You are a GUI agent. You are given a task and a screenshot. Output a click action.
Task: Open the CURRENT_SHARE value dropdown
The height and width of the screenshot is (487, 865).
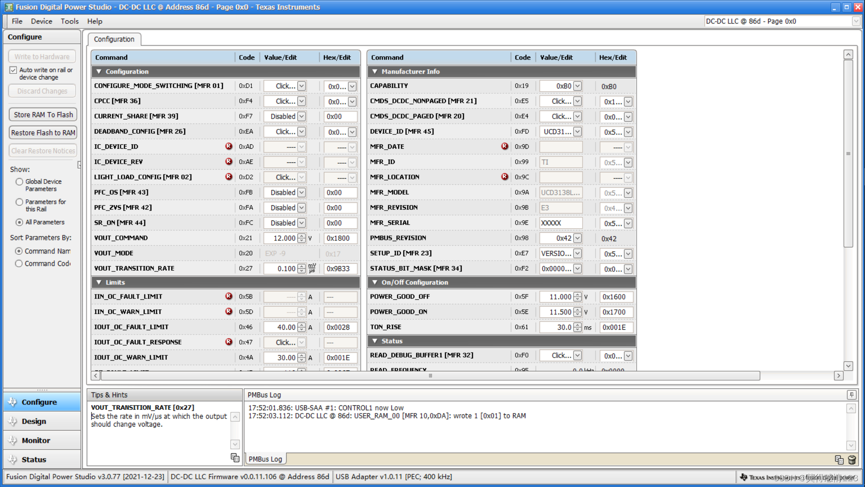[x=301, y=116]
